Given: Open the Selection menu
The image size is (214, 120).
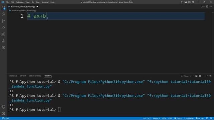Looking at the screenshot, I should [x=20, y=2].
